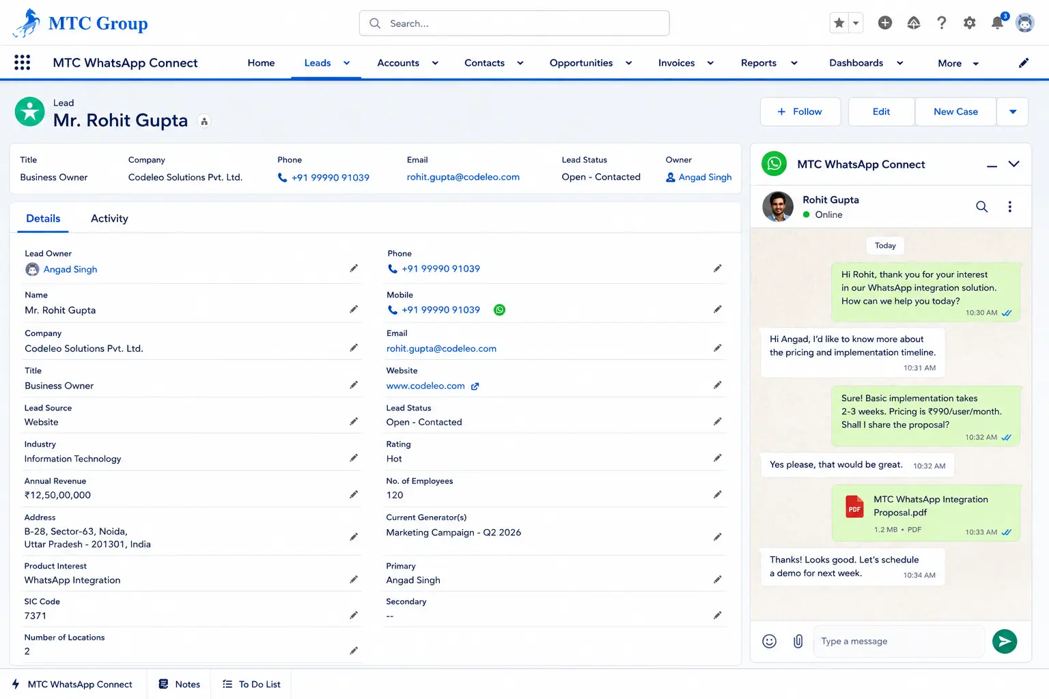Click the notifications bell icon
This screenshot has height=699, width=1049.
pos(997,23)
